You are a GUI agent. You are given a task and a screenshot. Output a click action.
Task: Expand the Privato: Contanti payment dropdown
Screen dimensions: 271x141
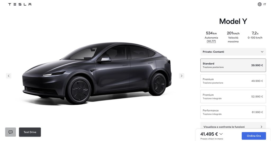point(233,52)
